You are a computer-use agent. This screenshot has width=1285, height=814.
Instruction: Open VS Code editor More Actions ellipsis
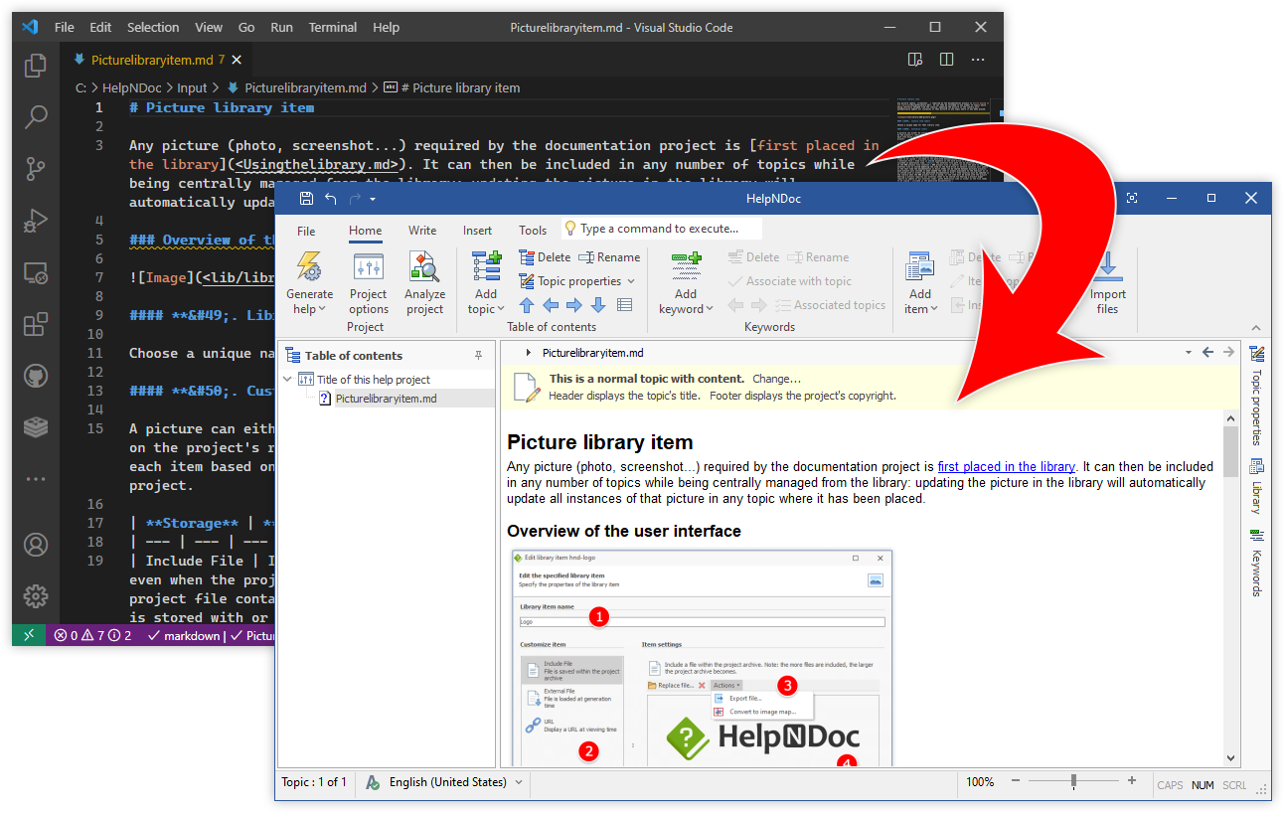pyautogui.click(x=978, y=60)
